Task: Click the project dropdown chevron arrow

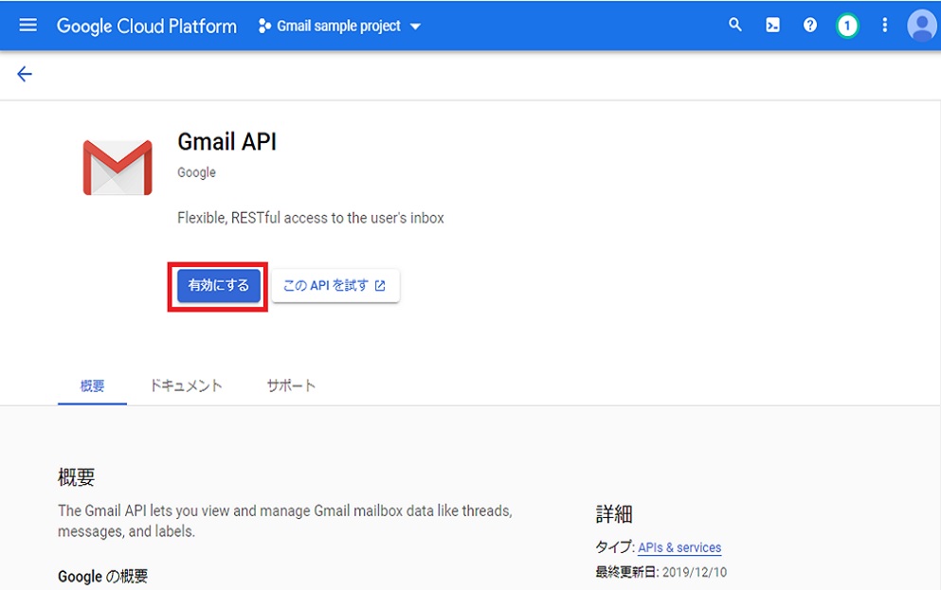Action: [x=415, y=27]
